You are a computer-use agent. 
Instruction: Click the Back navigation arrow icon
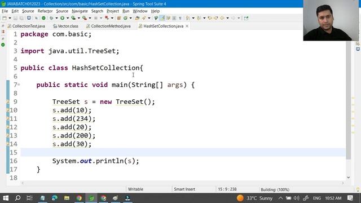pos(222,18)
